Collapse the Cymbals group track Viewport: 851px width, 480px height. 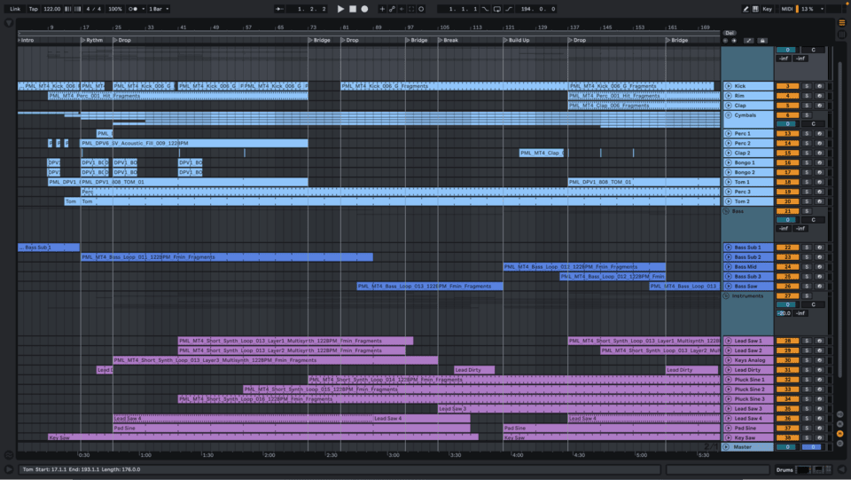pyautogui.click(x=728, y=115)
